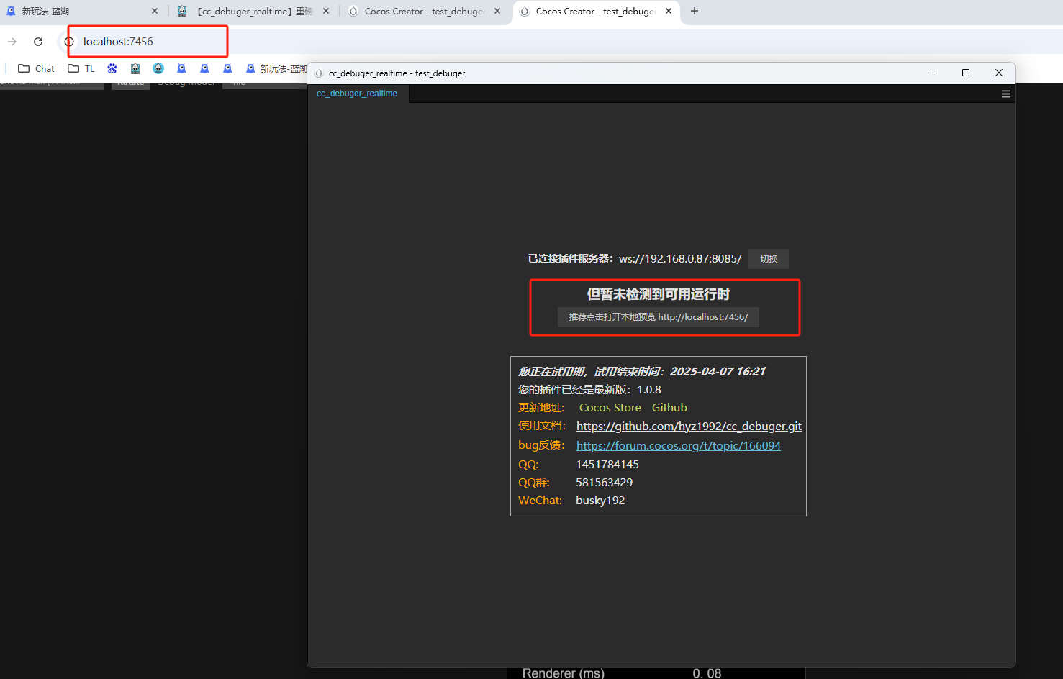Screen dimensions: 1063x679
Task: Open a new browser tab with the plus button
Action: pos(694,11)
